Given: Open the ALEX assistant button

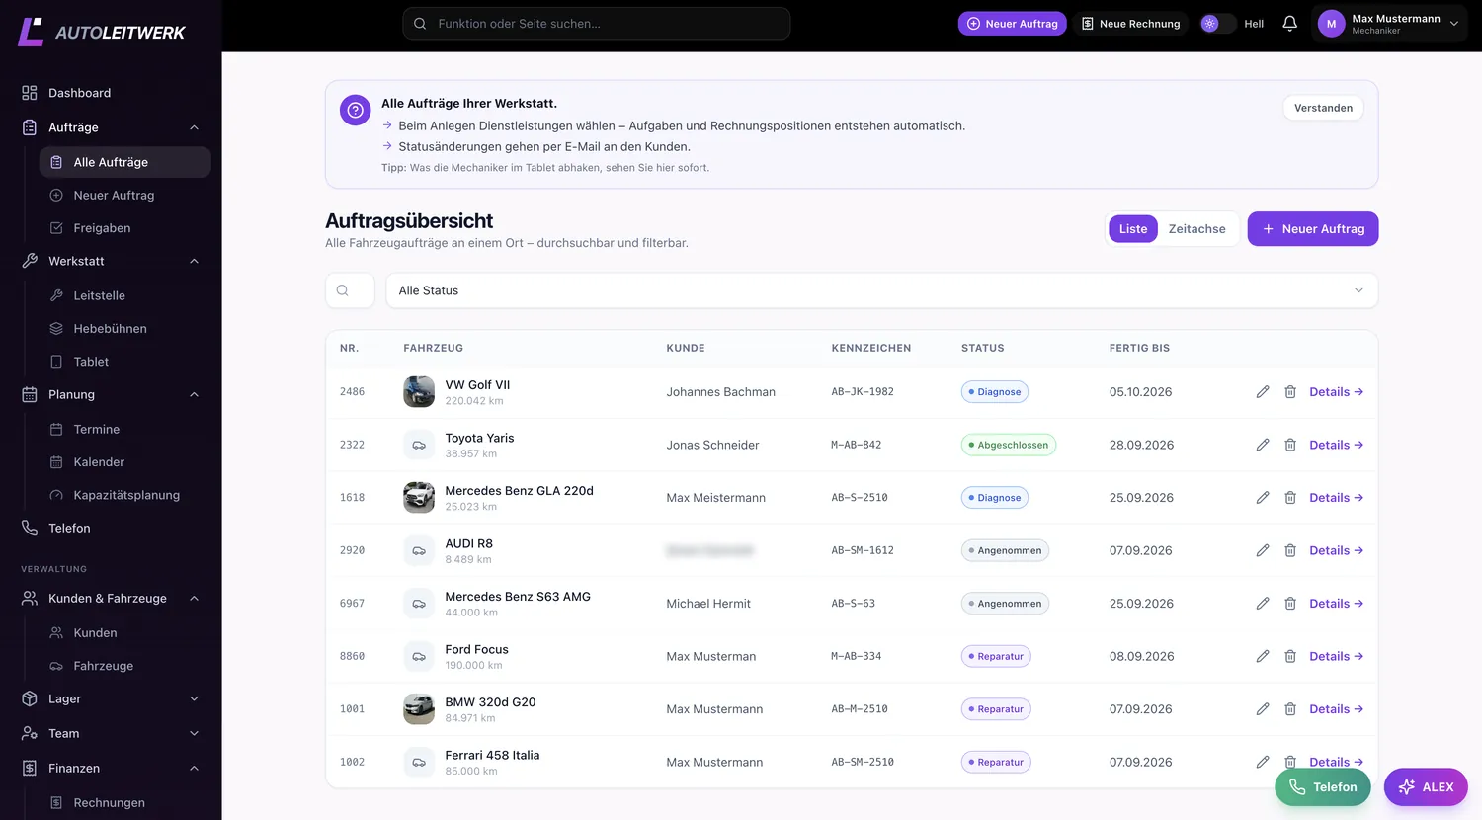Looking at the screenshot, I should coord(1426,787).
